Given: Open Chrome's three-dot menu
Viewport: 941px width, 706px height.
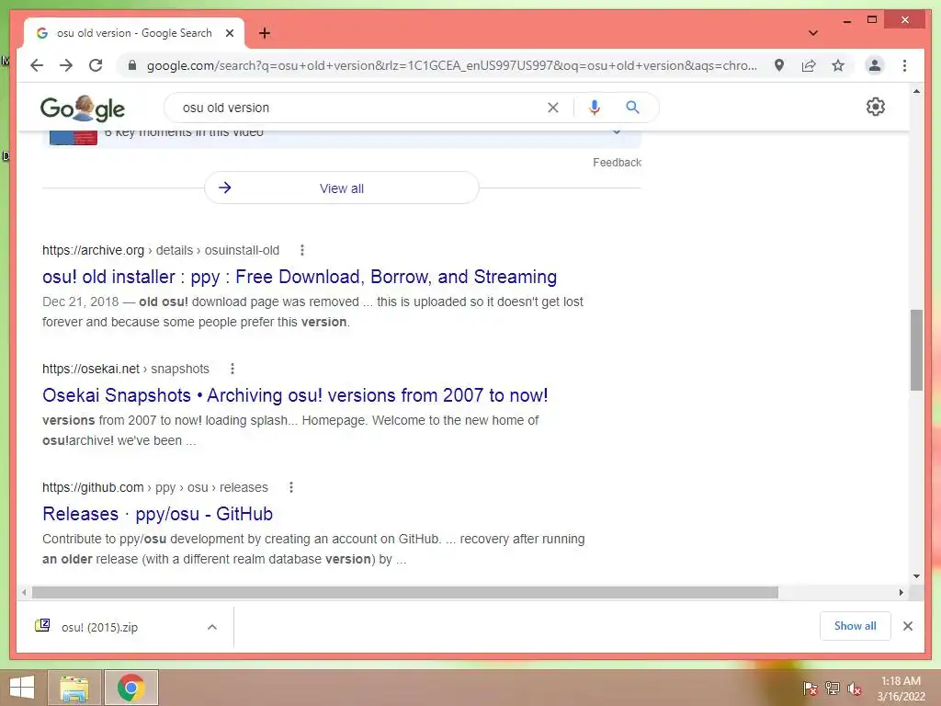Looking at the screenshot, I should pyautogui.click(x=904, y=65).
